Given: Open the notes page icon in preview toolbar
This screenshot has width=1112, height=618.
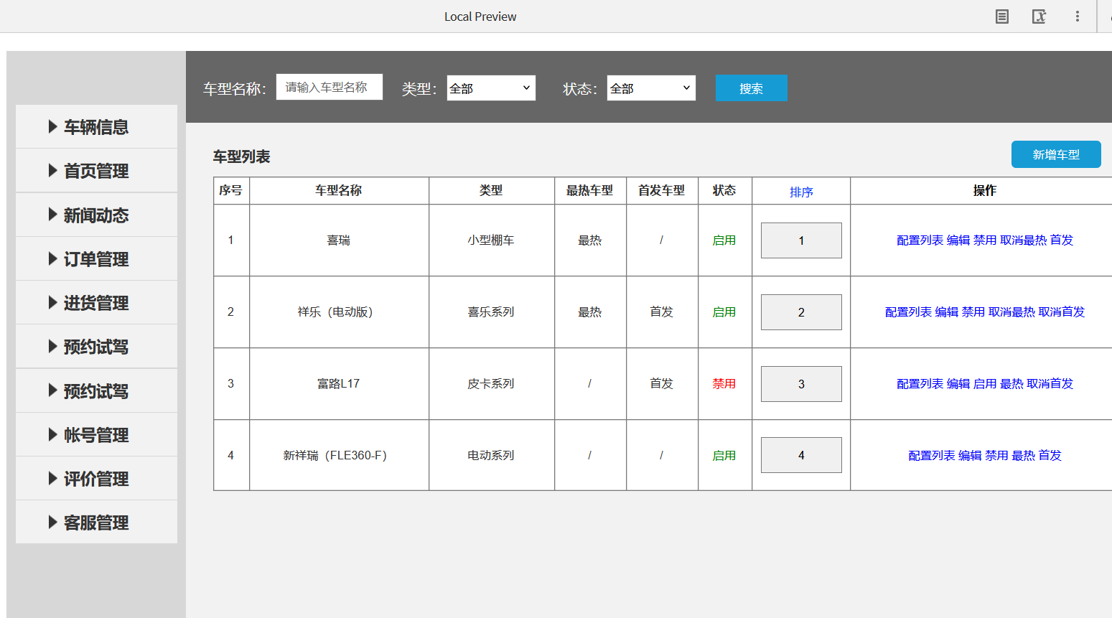Looking at the screenshot, I should (x=1002, y=17).
